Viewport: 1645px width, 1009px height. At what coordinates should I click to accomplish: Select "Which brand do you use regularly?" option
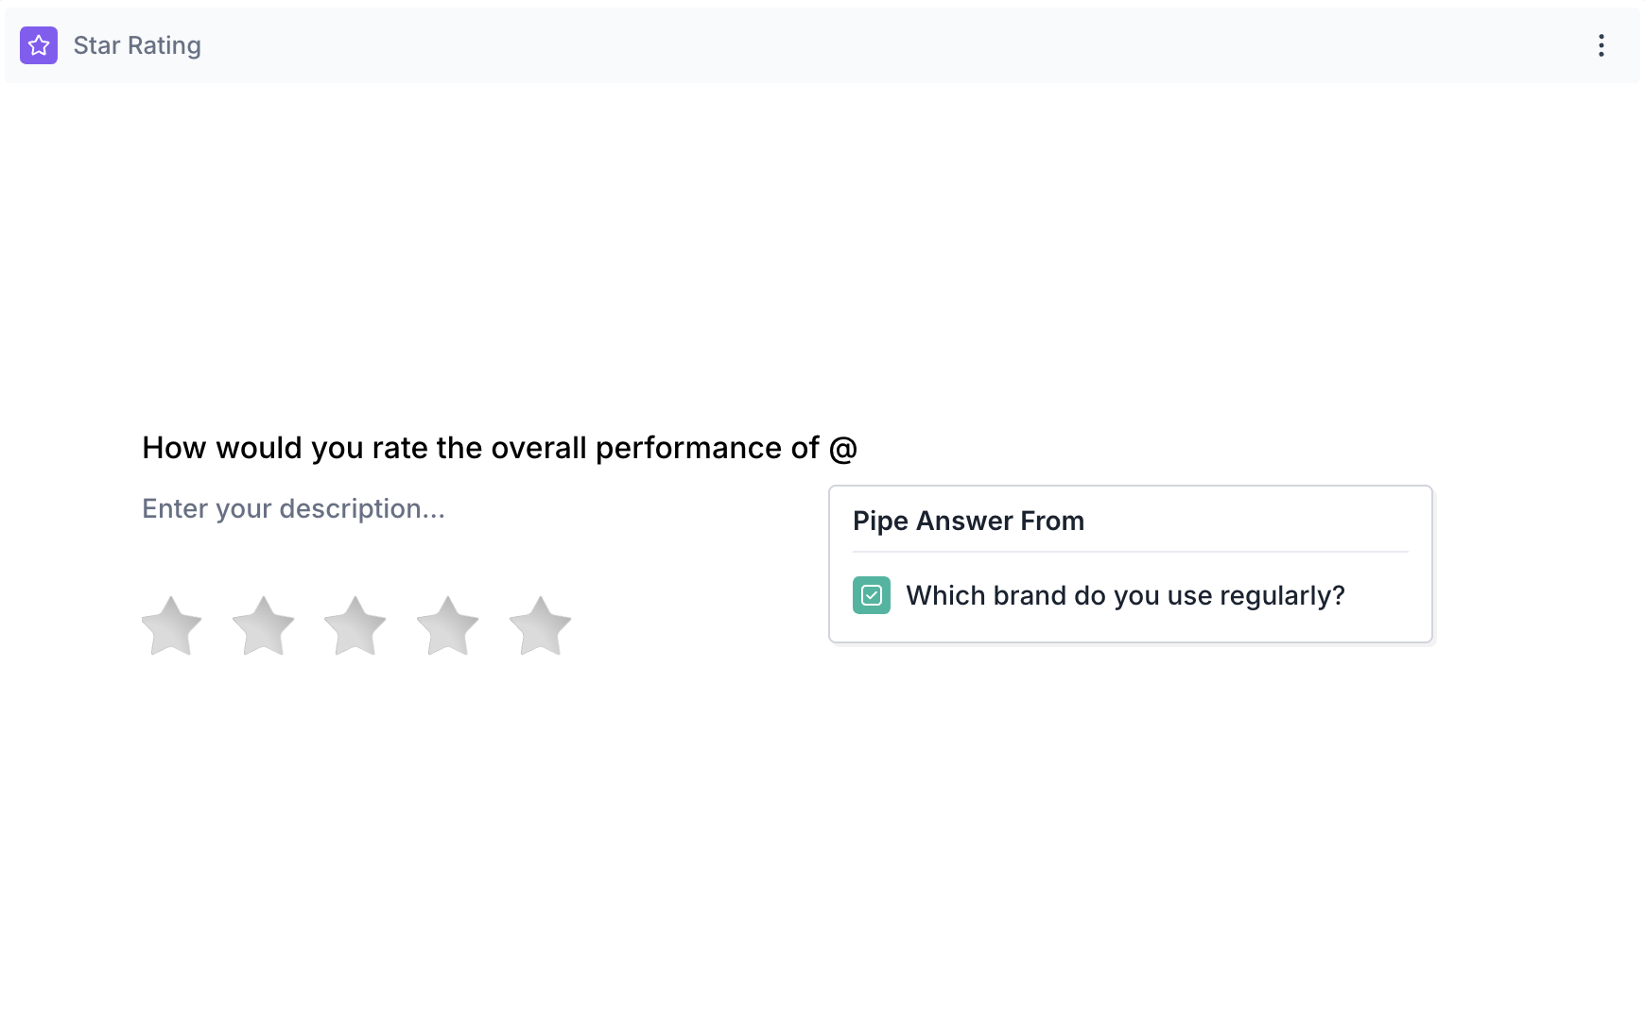(x=1124, y=595)
